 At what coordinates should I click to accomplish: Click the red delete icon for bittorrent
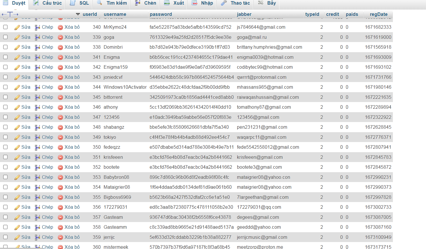(60, 97)
